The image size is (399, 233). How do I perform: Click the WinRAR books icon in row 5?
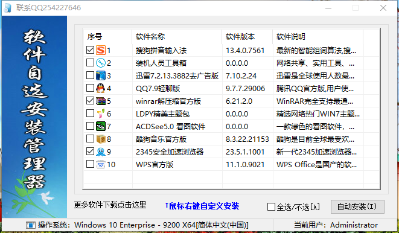(101, 101)
